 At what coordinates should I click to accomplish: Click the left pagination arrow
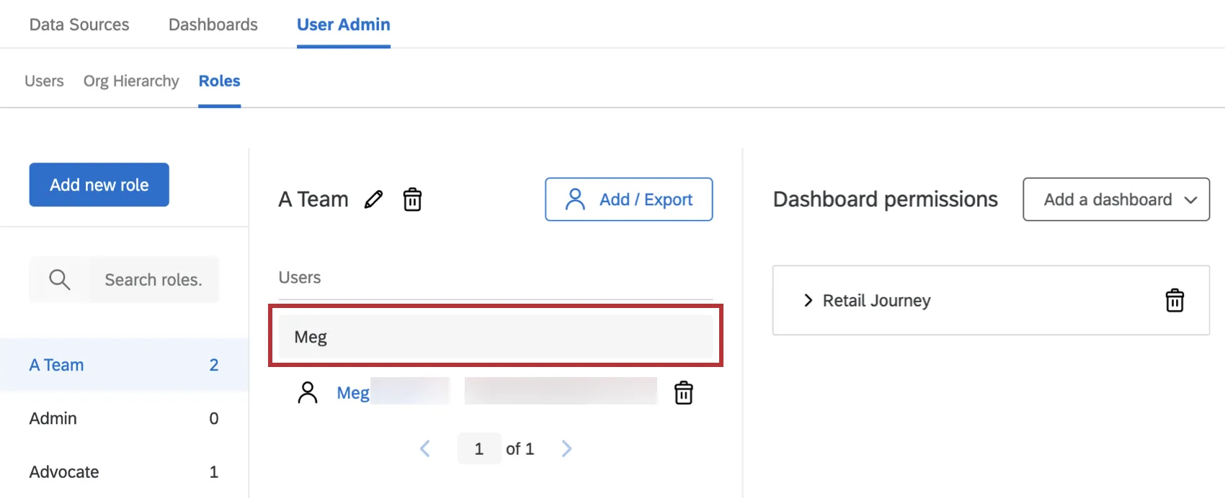pos(425,448)
